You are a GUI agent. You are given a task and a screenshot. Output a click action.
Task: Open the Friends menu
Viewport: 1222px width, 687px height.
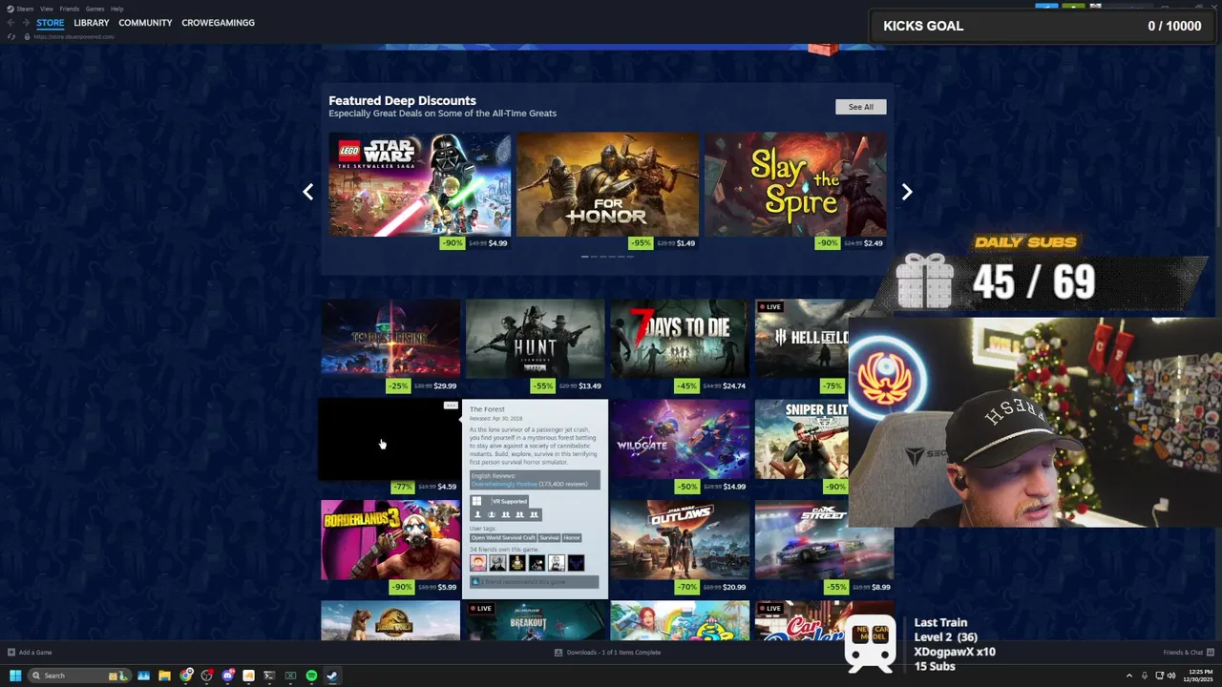click(69, 9)
